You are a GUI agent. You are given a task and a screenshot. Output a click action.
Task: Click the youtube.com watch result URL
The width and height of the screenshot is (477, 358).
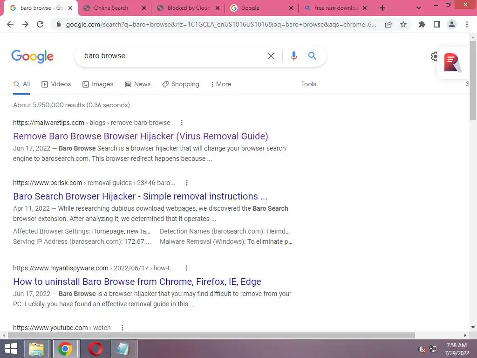click(x=62, y=328)
